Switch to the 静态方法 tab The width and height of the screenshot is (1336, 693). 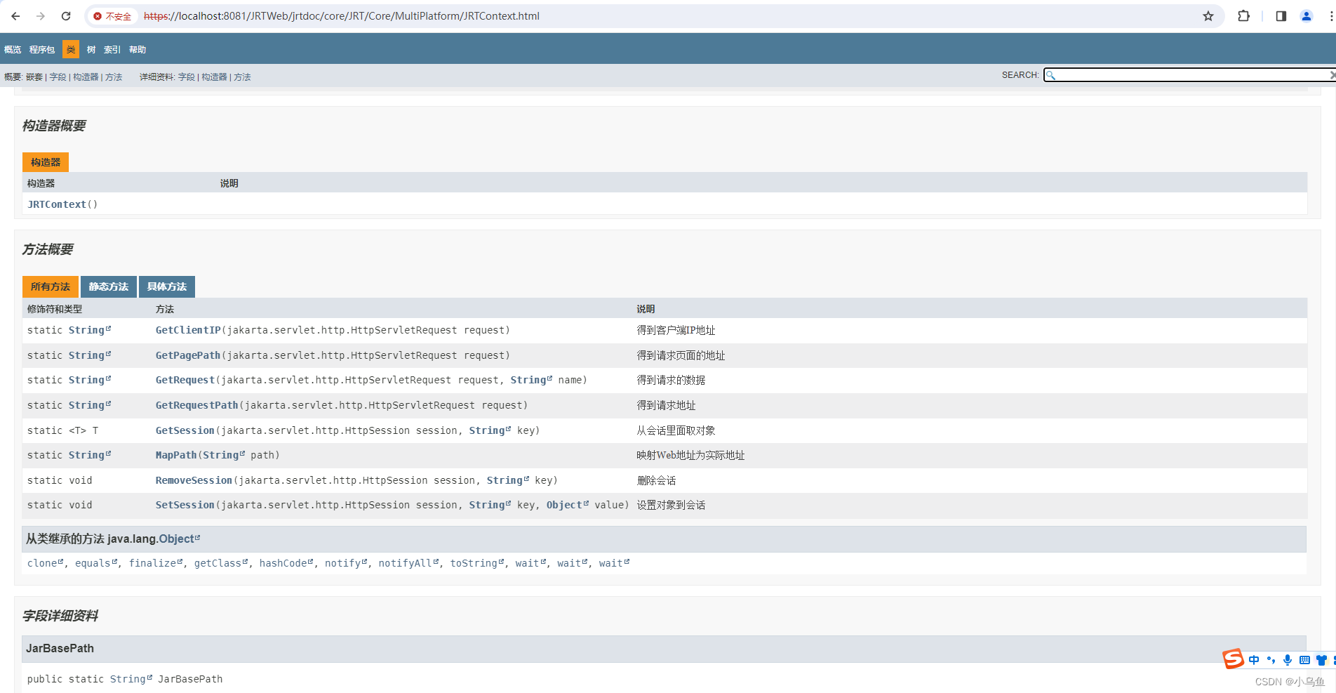tap(109, 286)
